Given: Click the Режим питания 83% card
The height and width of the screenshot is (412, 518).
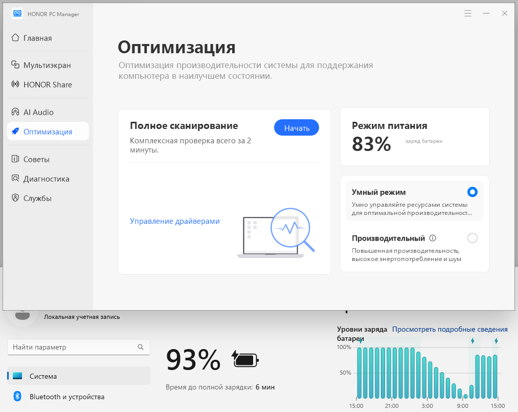Looking at the screenshot, I should coord(415,137).
